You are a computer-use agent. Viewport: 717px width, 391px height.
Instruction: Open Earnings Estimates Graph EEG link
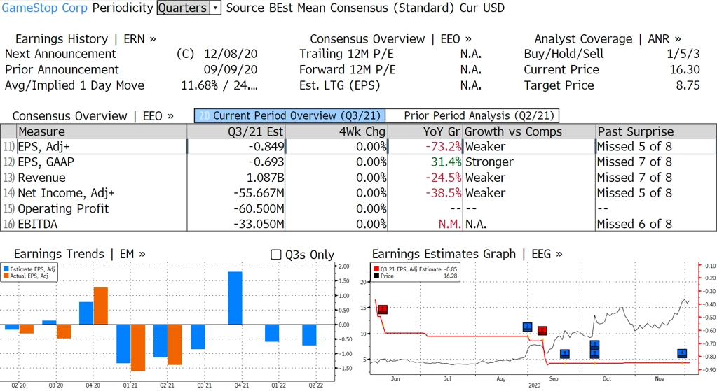click(x=467, y=254)
